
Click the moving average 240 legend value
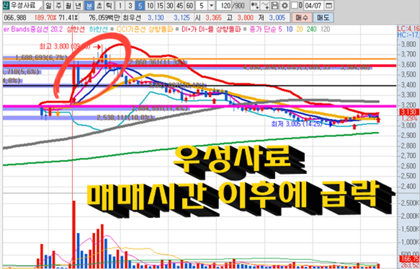pos(312,29)
